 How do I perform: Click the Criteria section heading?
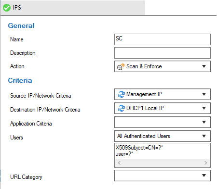(20, 80)
